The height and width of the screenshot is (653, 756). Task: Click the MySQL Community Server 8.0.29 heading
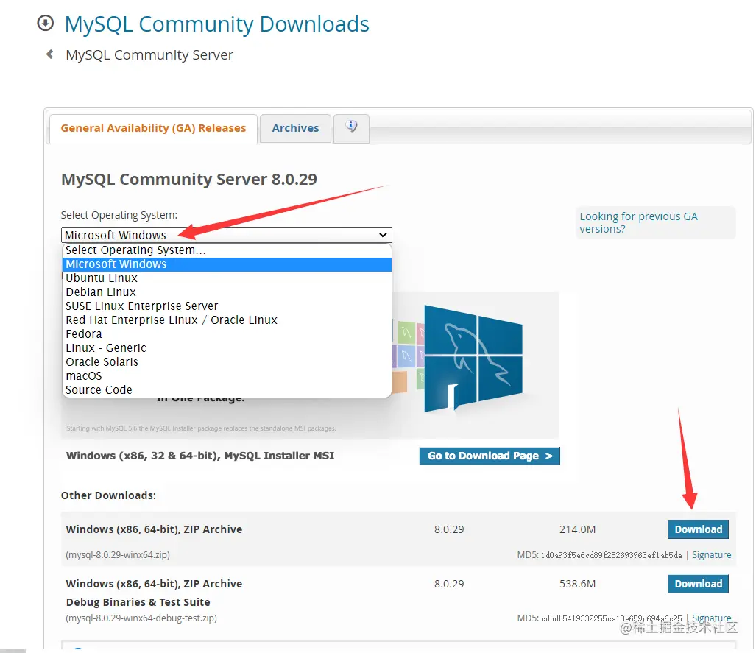(189, 180)
